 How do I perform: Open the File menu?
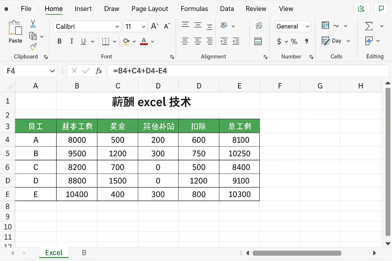click(26, 9)
